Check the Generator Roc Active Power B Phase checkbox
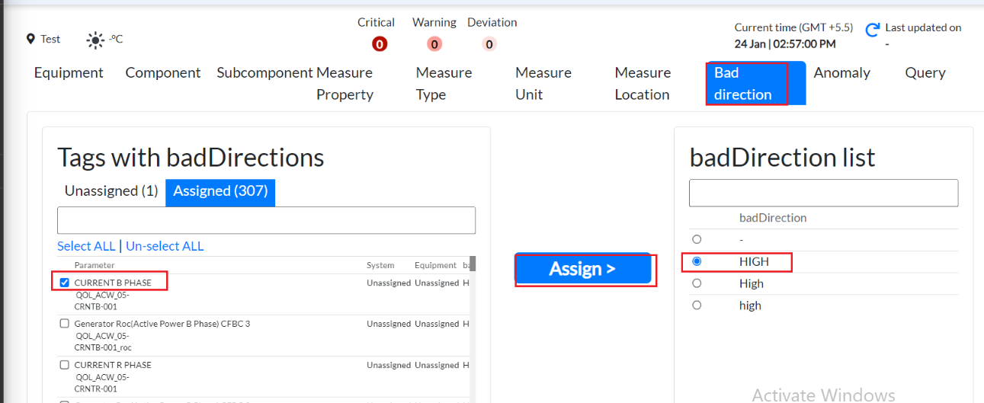The width and height of the screenshot is (984, 403). (65, 324)
